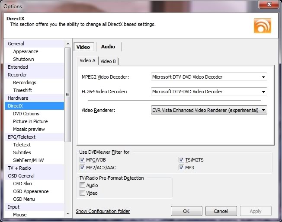The height and width of the screenshot is (222, 282).
Task: Select Recordings in the options tree
Action: click(x=34, y=82)
